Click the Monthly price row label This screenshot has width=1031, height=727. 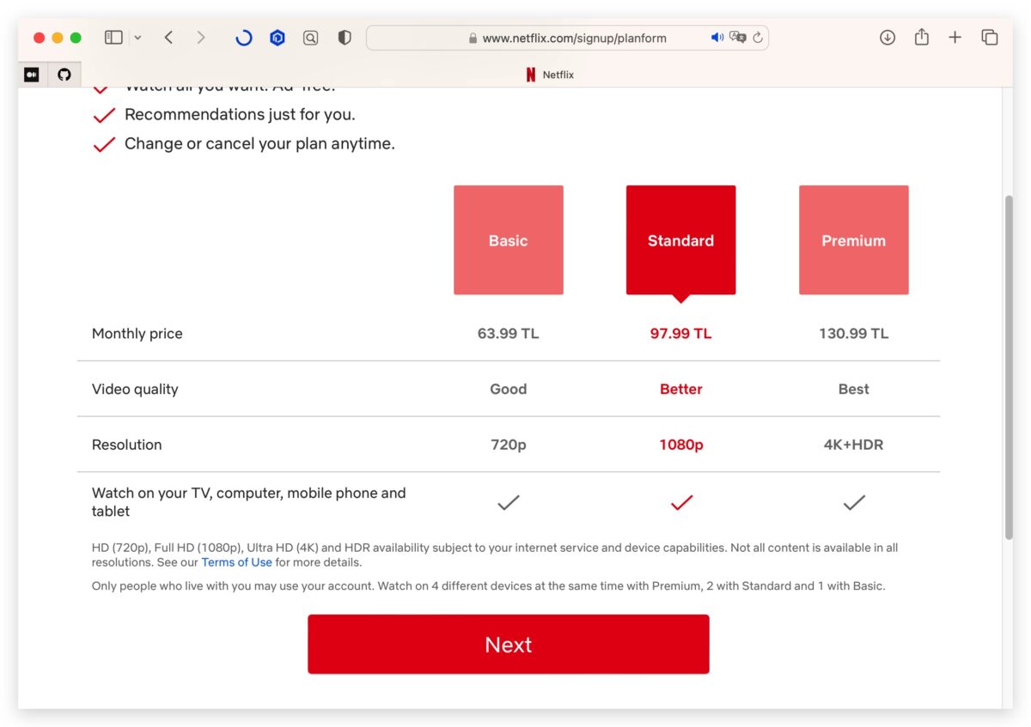point(137,334)
